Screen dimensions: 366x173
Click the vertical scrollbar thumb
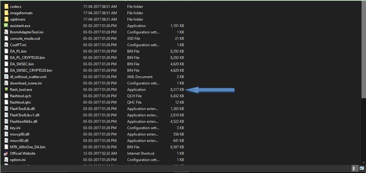pyautogui.click(x=364, y=50)
